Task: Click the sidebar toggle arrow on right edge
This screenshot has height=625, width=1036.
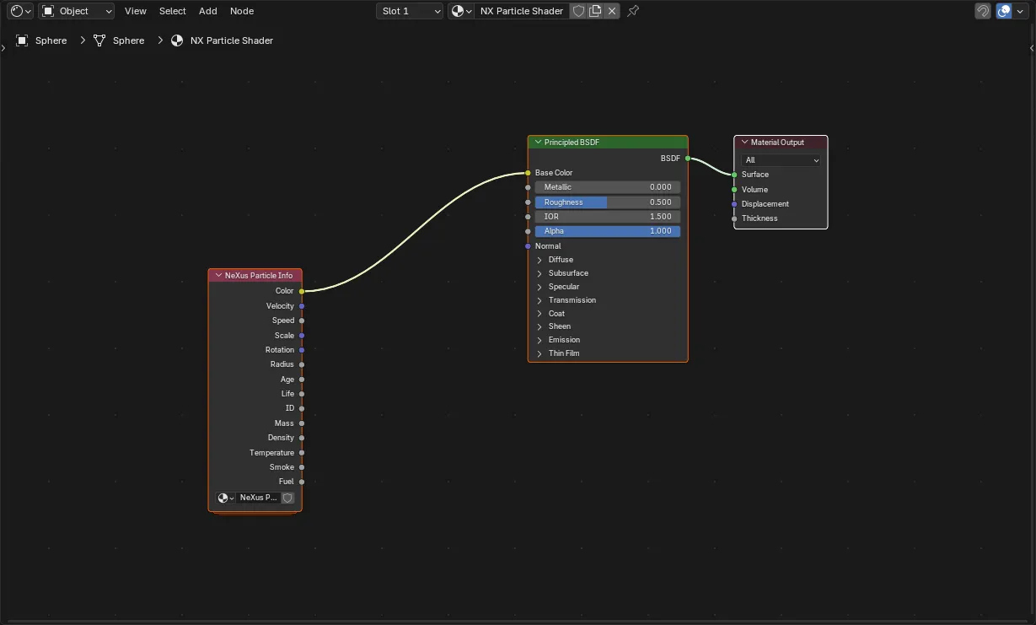Action: coord(1033,48)
